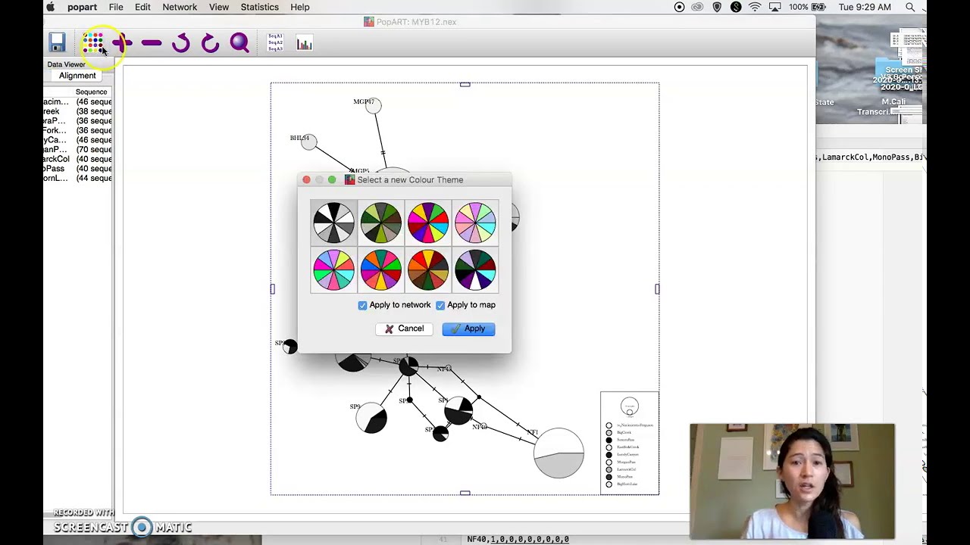The width and height of the screenshot is (970, 545).
Task: Open the Edit menu
Action: pyautogui.click(x=142, y=7)
